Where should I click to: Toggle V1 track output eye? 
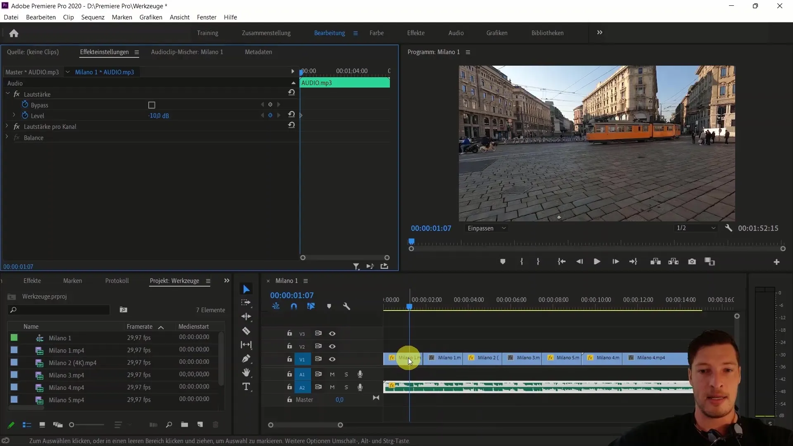[332, 359]
